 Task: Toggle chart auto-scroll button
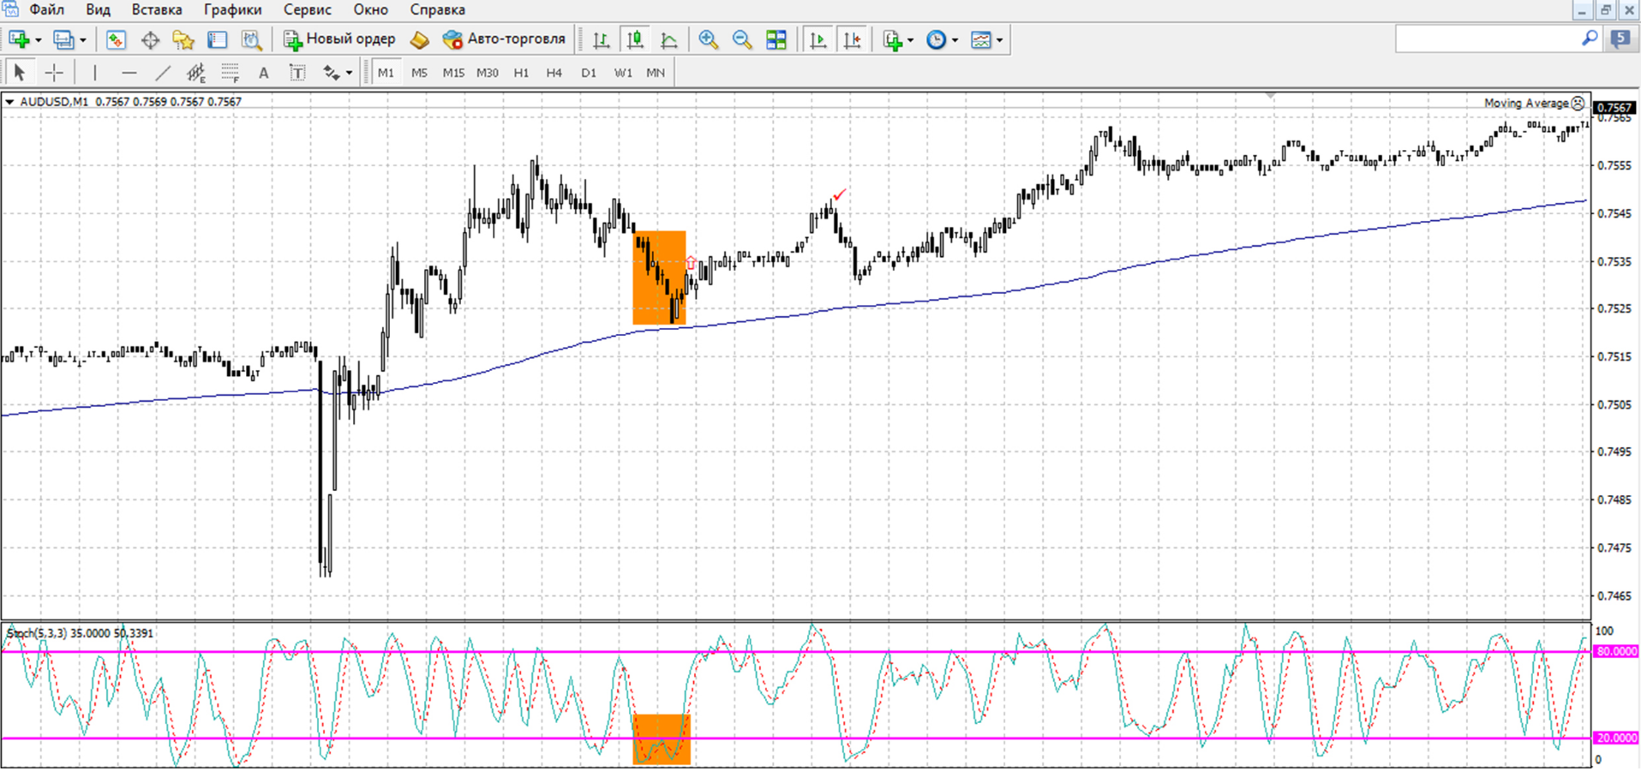[818, 39]
